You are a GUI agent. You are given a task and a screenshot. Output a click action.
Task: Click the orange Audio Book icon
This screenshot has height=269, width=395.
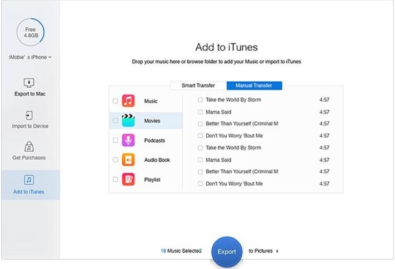[x=128, y=160]
